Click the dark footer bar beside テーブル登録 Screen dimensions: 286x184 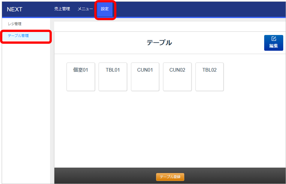click(101, 176)
